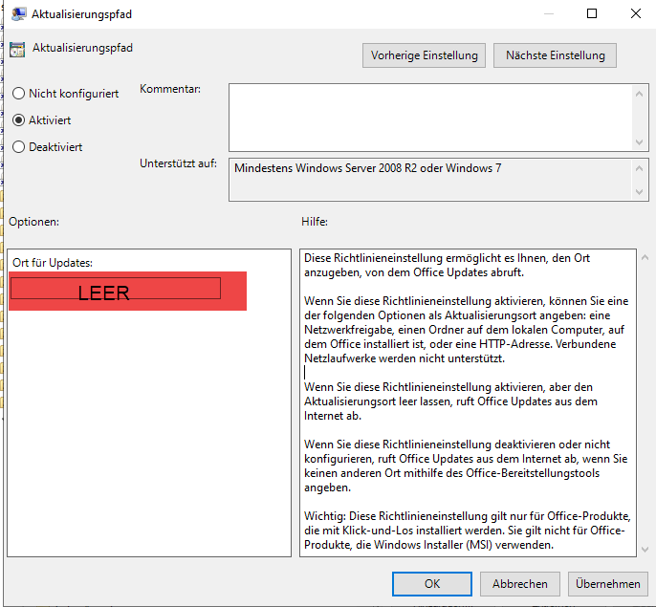
Task: Go to Nächste Einstellung
Action: (x=555, y=55)
